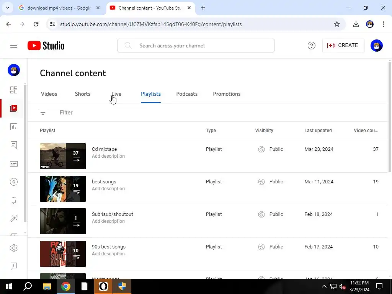
Task: Switch to the Shorts tab
Action: (83, 94)
